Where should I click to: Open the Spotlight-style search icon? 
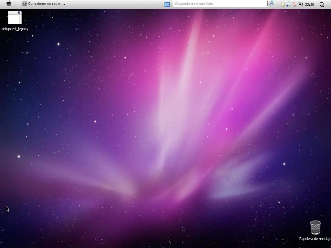point(322,5)
